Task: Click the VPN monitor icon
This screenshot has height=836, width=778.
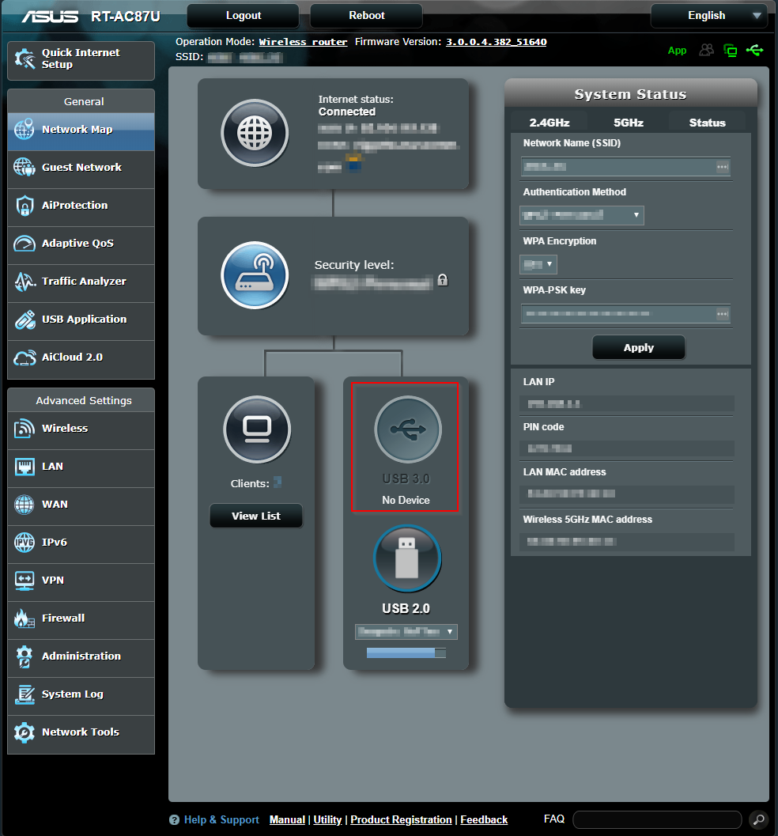Action: coord(25,581)
